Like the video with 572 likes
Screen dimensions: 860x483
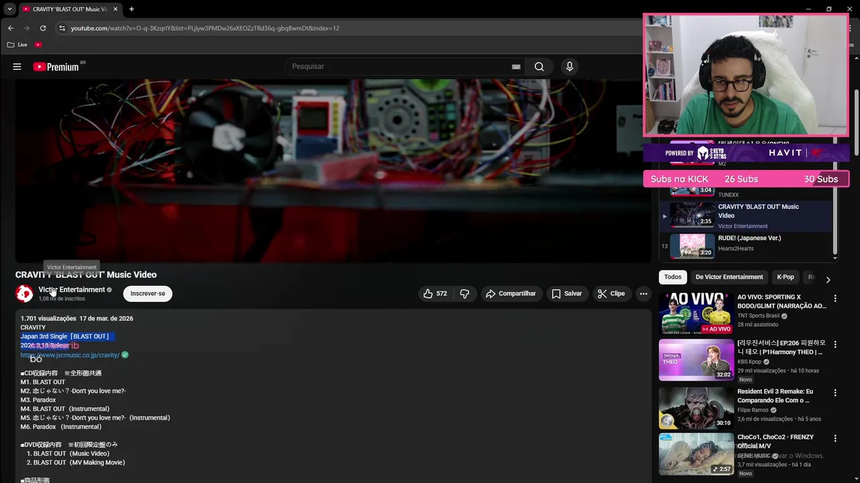pyautogui.click(x=435, y=294)
